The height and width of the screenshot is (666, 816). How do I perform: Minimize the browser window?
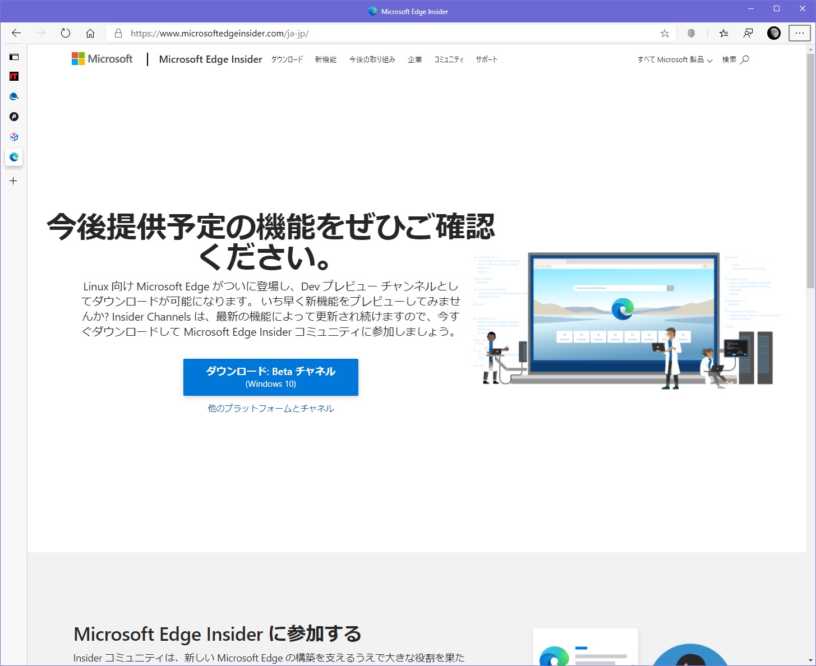(x=751, y=8)
